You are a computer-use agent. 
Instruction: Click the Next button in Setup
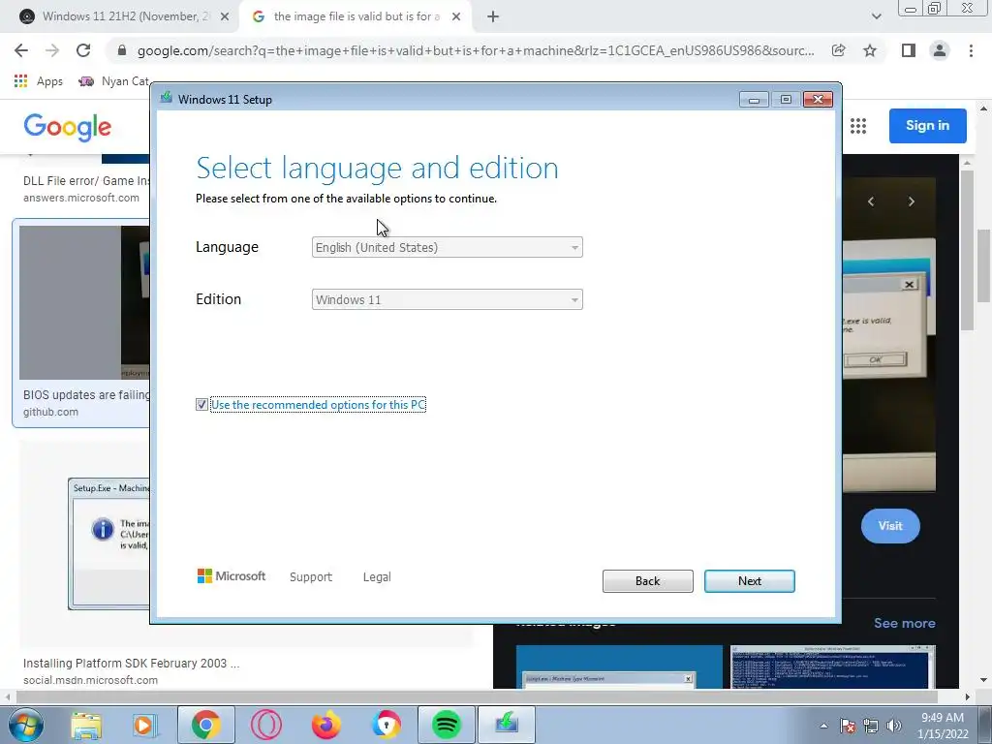point(749,581)
